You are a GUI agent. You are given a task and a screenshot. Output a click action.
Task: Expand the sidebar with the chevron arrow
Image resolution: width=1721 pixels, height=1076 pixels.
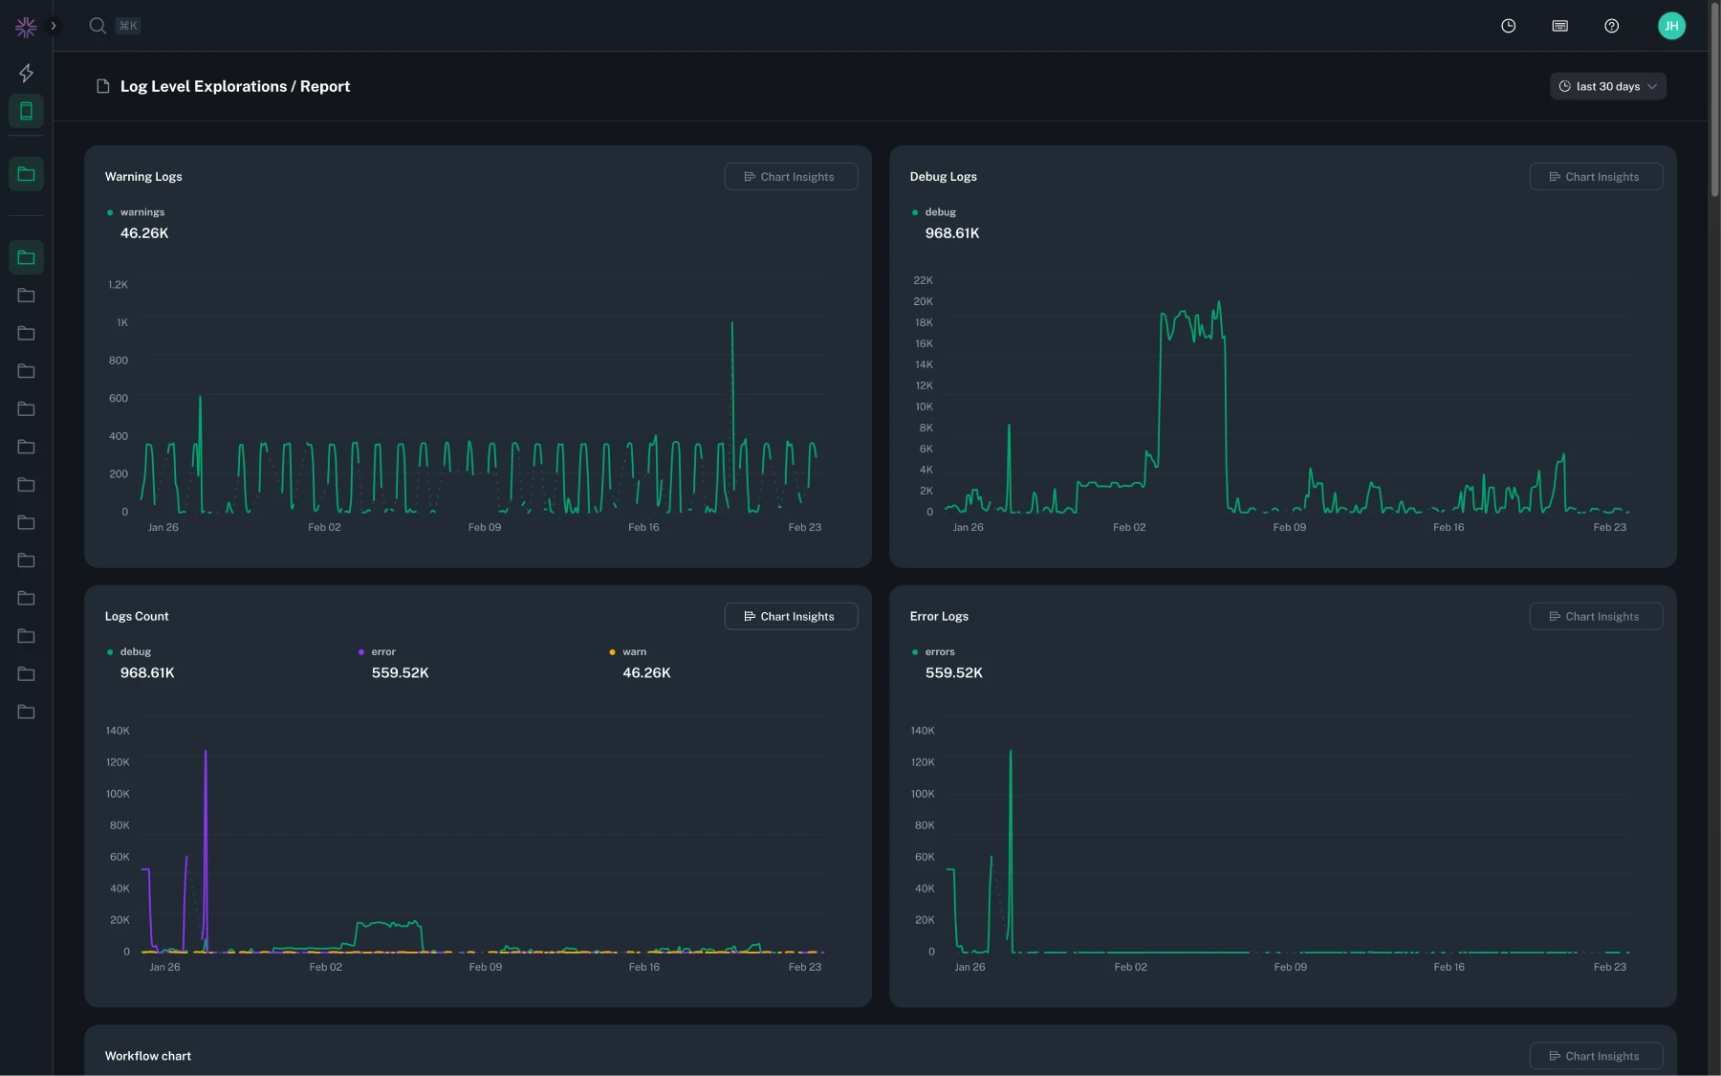click(54, 26)
